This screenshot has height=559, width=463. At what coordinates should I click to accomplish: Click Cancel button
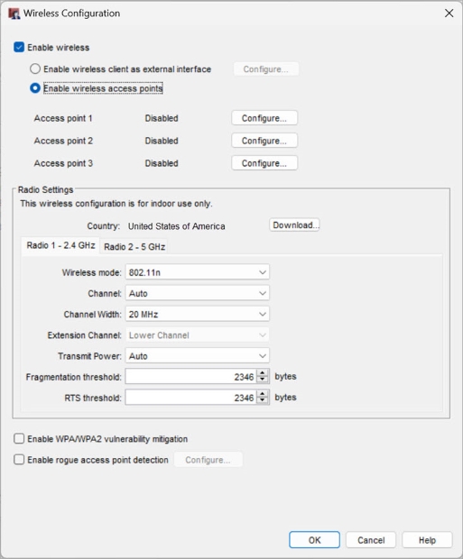371,540
